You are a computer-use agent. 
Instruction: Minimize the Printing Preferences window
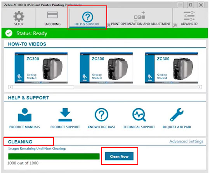pyautogui.click(x=180, y=5)
